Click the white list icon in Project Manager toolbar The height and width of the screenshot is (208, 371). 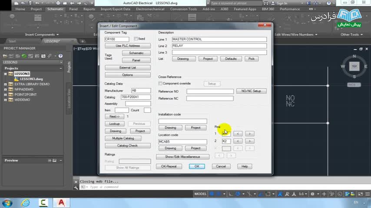43,56
